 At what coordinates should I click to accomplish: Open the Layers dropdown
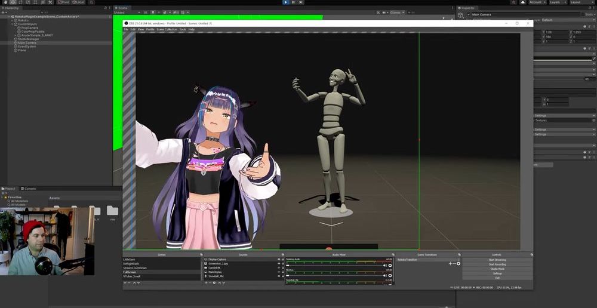click(x=558, y=2)
